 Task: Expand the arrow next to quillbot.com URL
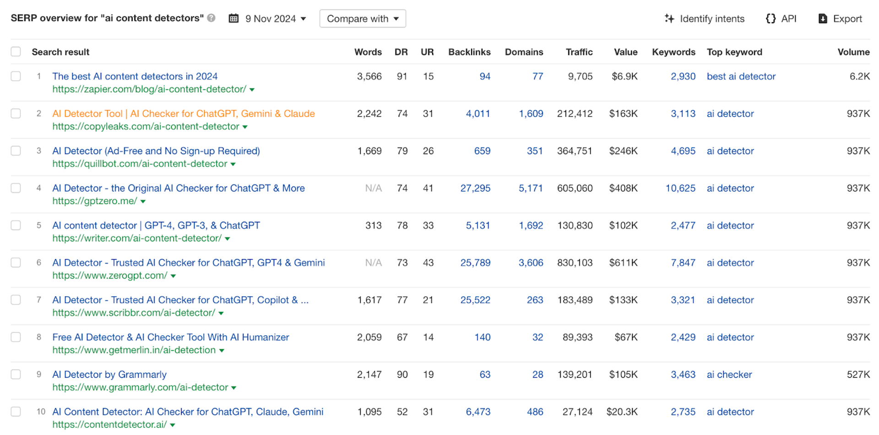233,164
